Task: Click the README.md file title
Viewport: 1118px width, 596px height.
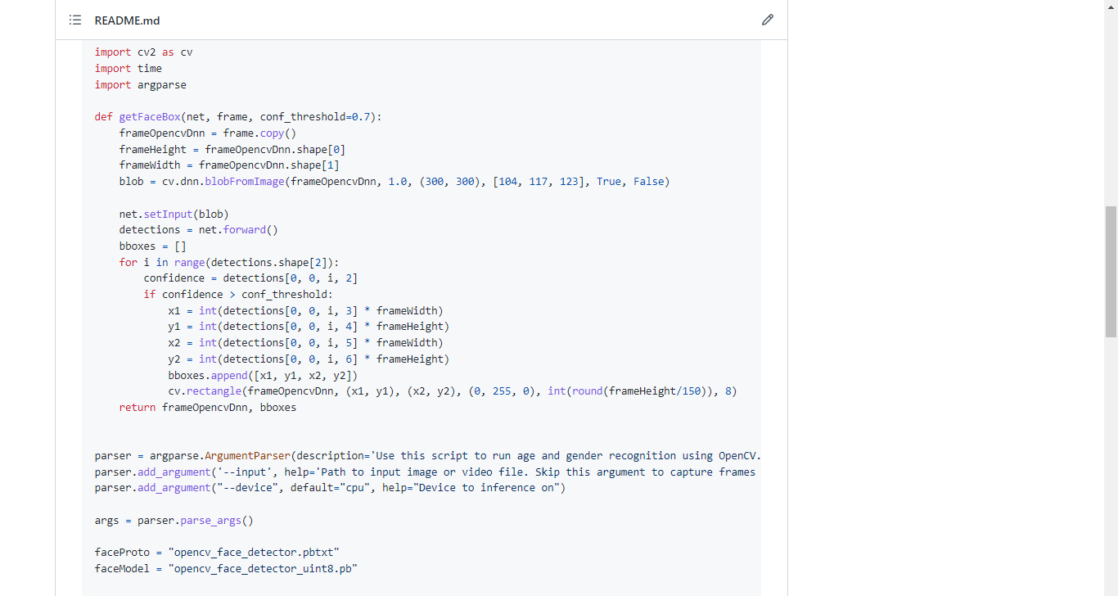Action: [127, 20]
